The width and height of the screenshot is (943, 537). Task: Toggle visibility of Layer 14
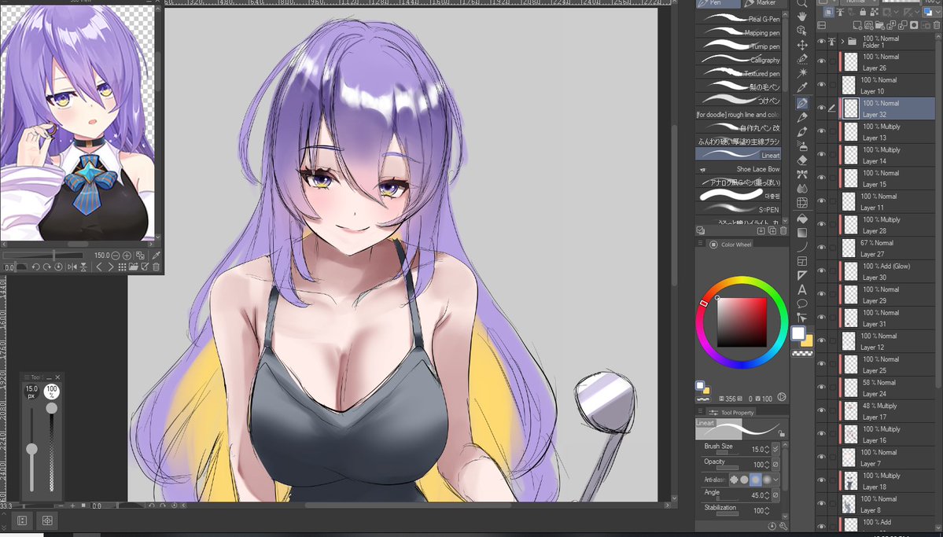coord(822,155)
